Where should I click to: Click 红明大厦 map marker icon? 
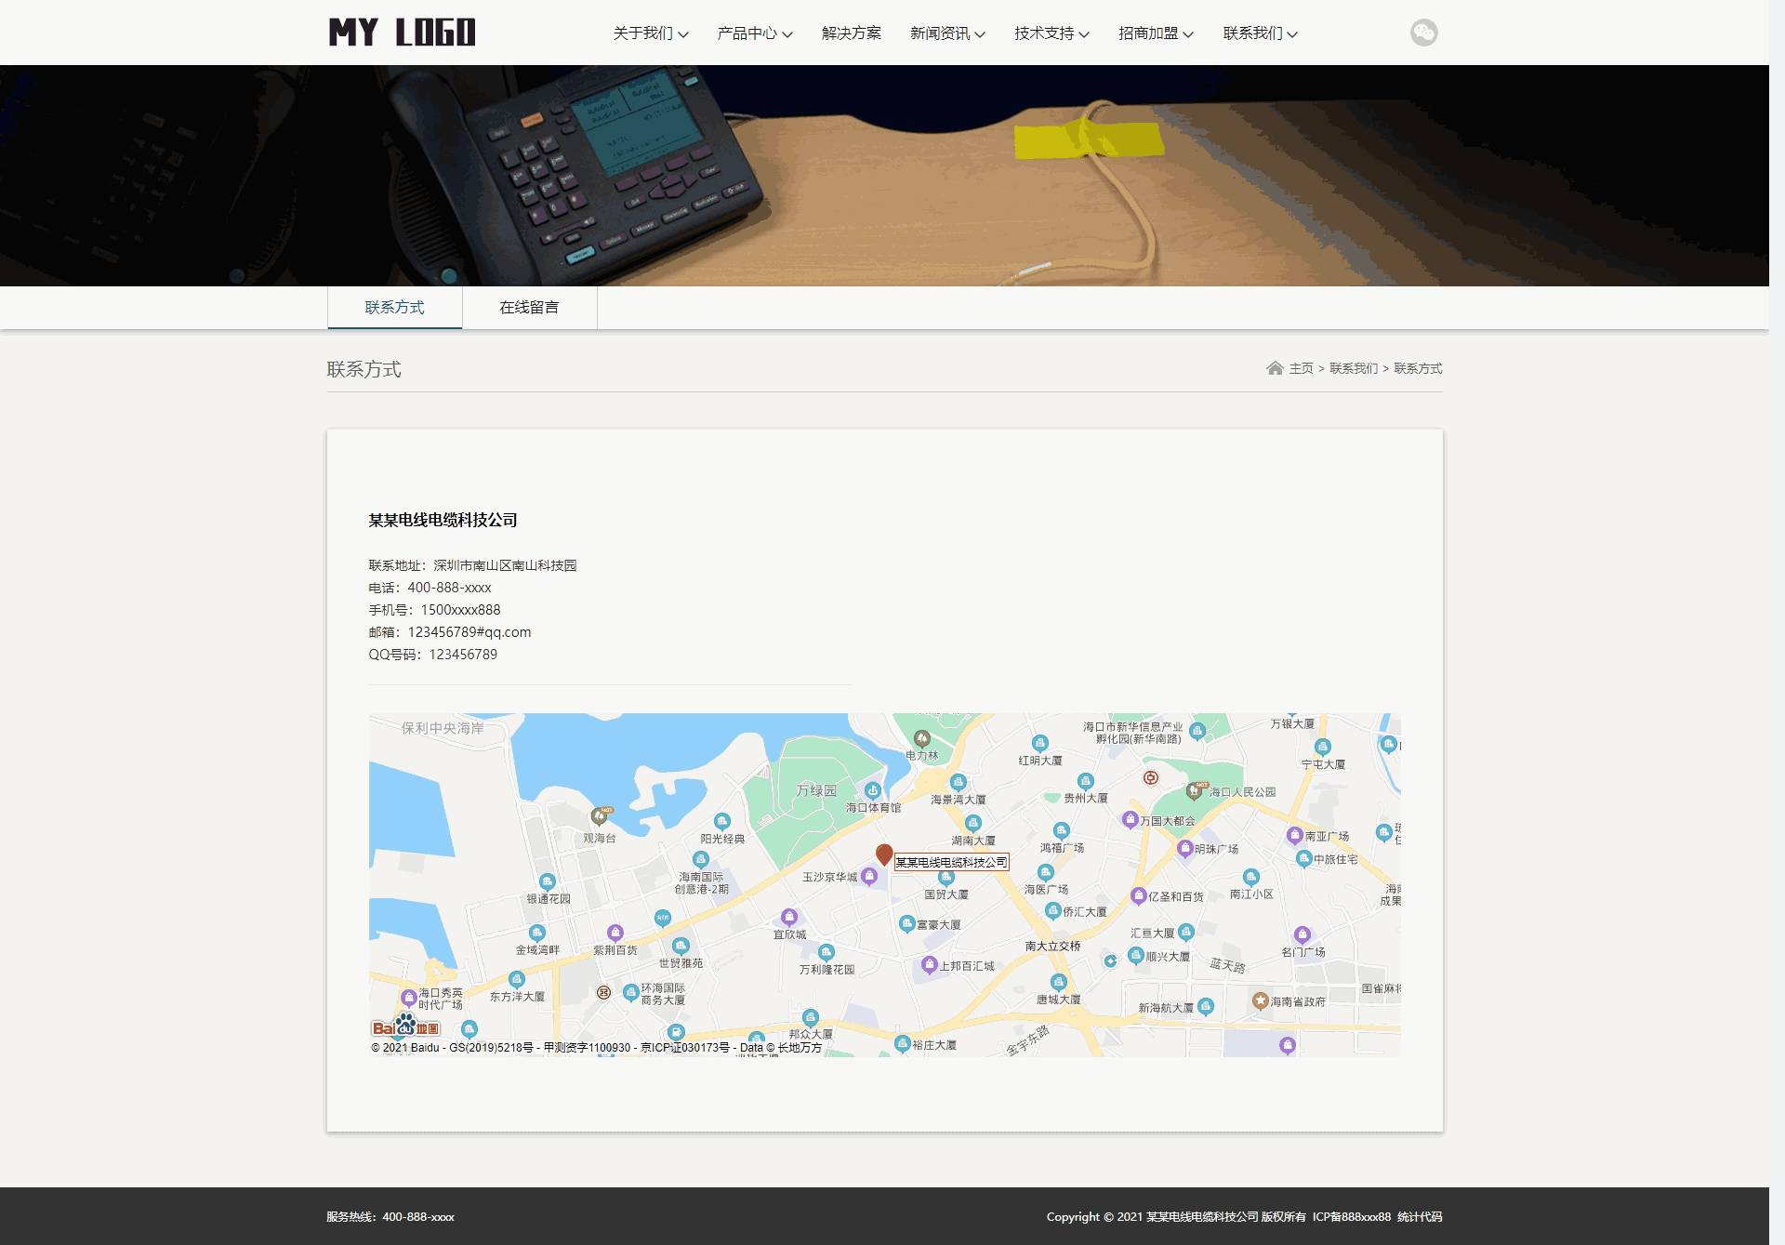(x=1039, y=743)
